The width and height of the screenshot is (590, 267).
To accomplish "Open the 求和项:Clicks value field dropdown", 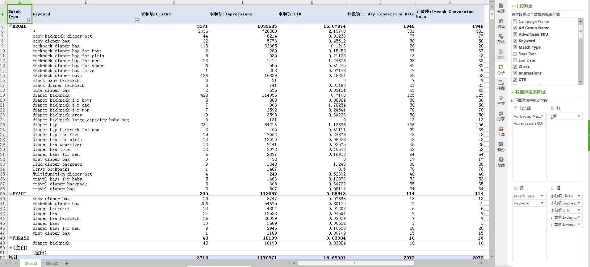I will 579,196.
